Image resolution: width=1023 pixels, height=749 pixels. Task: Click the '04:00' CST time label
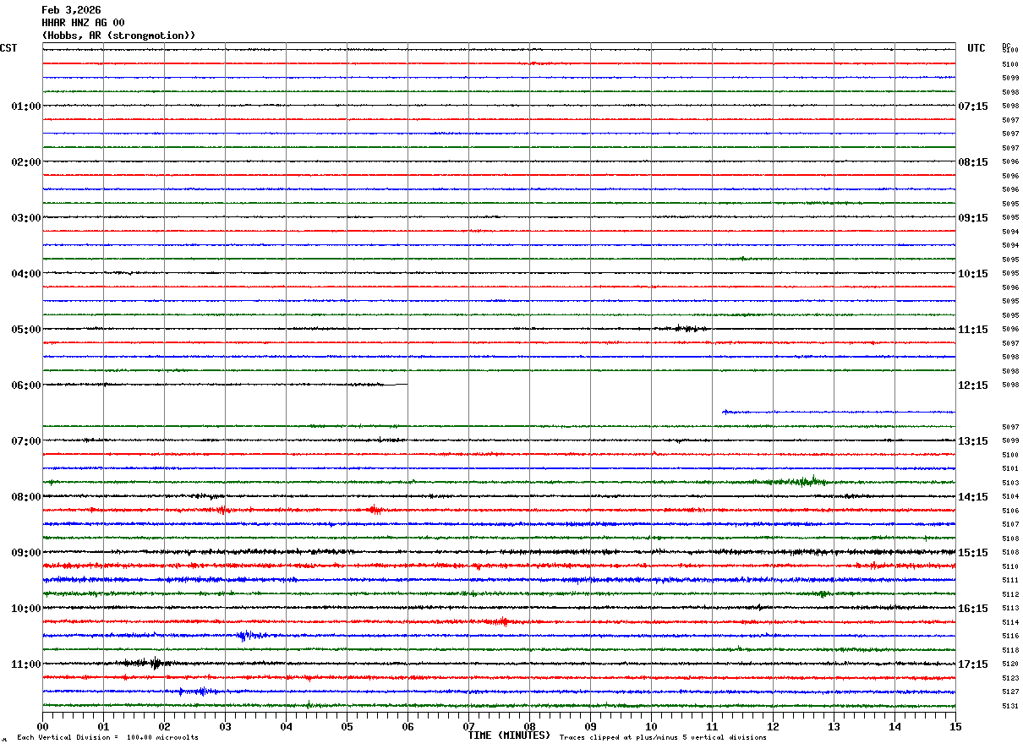[x=26, y=274]
